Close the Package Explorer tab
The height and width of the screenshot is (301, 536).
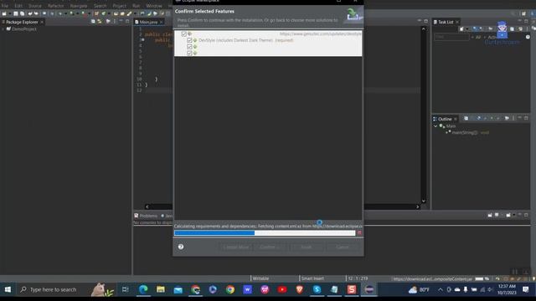pos(42,22)
